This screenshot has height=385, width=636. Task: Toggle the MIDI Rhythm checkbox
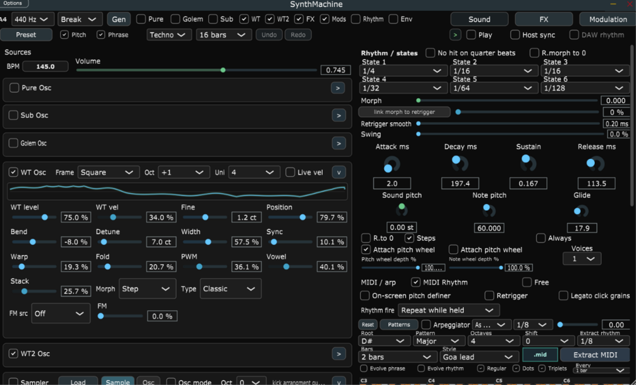click(x=415, y=282)
